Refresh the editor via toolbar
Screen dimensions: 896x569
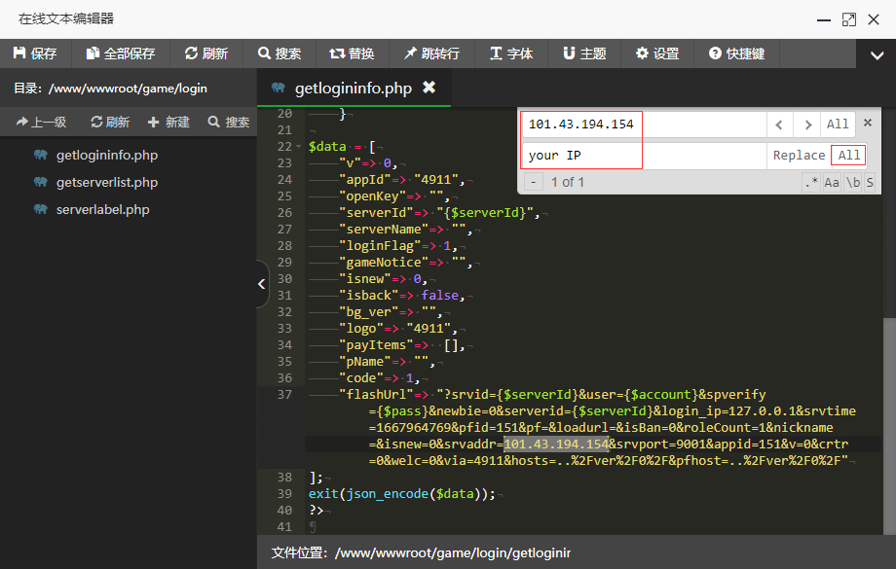click(206, 53)
